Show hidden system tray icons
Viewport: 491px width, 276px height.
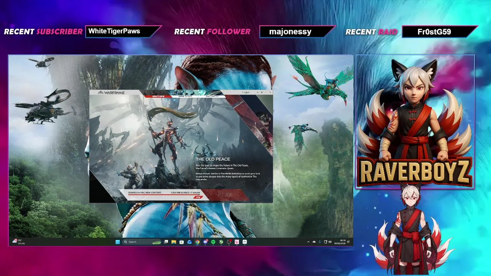[x=308, y=242]
